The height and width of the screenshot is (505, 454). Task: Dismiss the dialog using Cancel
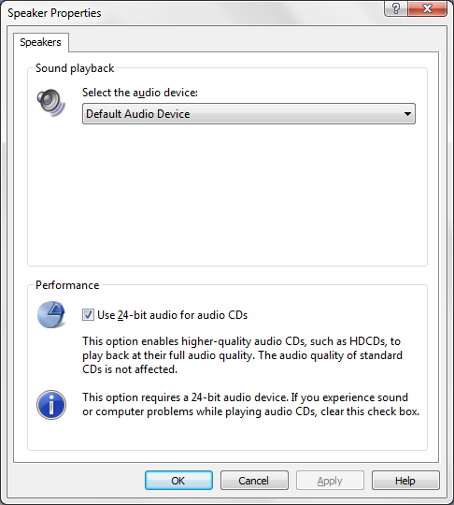[x=254, y=481]
